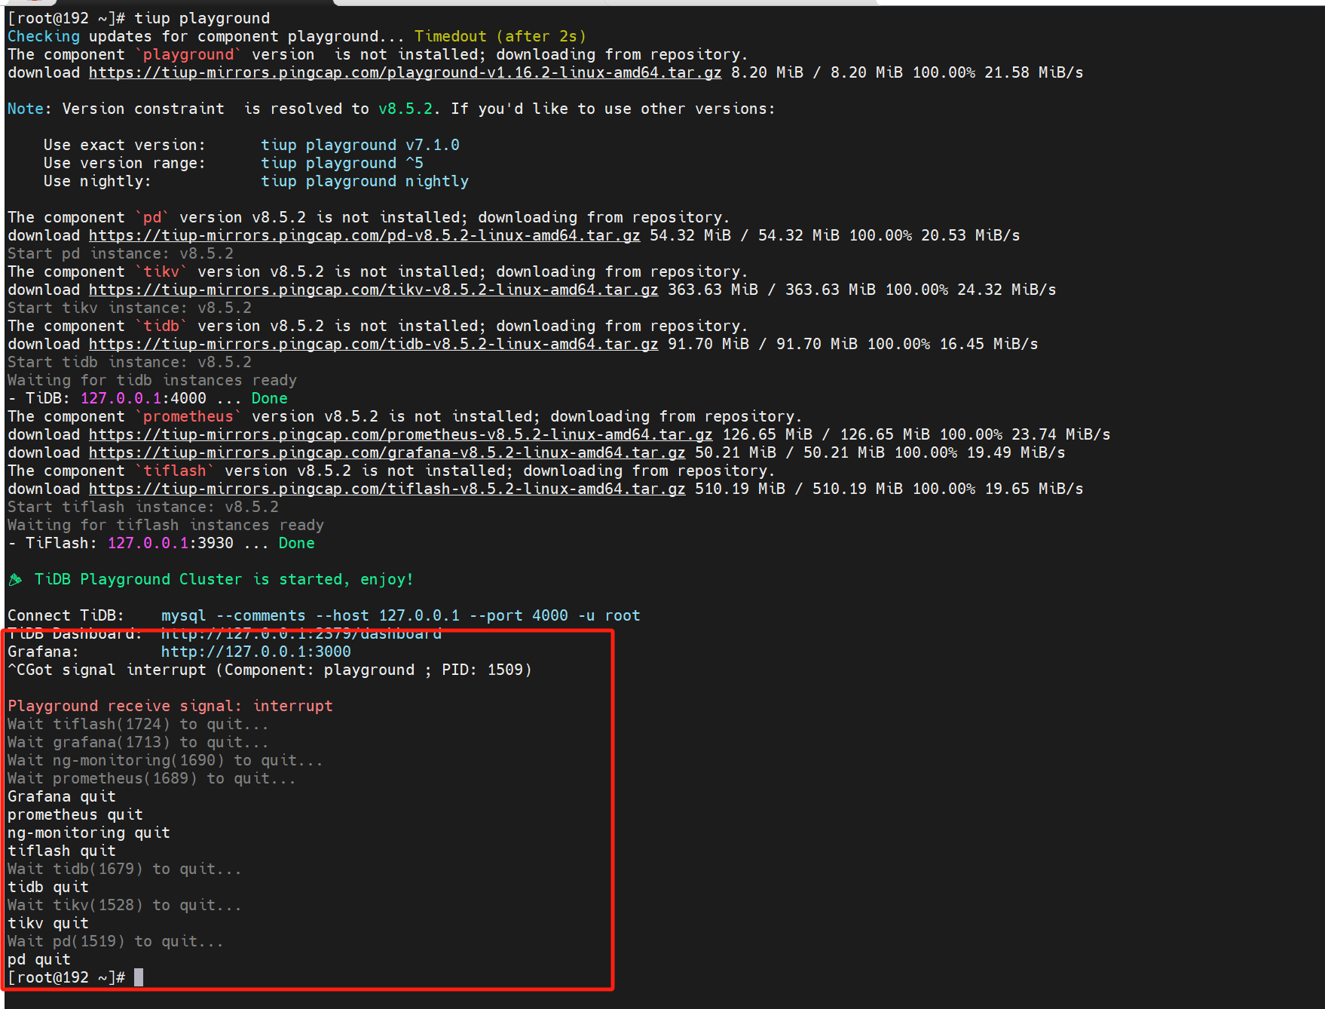Click the 'prometheus quit' line
This screenshot has height=1009, width=1325.
tap(75, 814)
